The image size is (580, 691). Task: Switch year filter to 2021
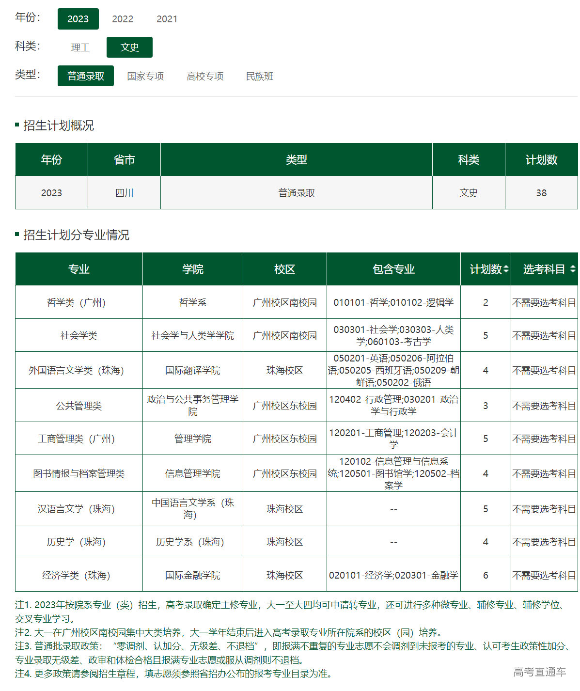coord(167,19)
